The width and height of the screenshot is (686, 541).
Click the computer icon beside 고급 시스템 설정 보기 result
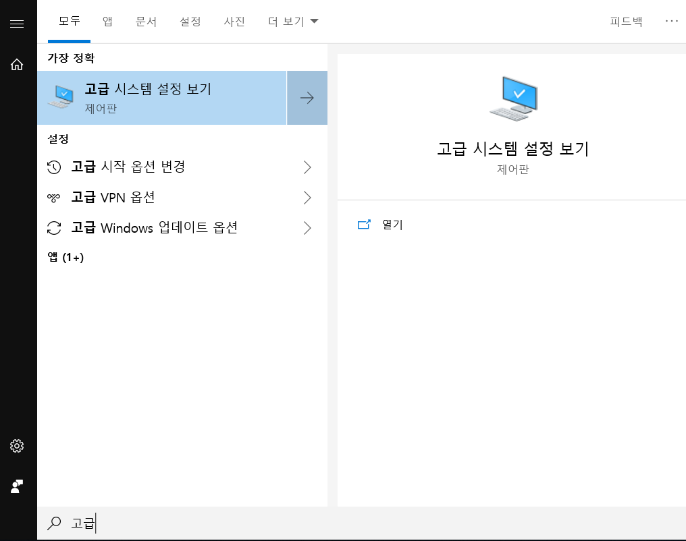(x=60, y=97)
